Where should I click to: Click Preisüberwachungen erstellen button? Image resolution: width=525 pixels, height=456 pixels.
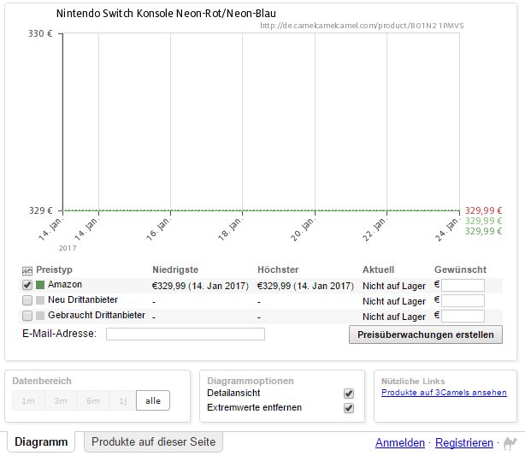426,335
